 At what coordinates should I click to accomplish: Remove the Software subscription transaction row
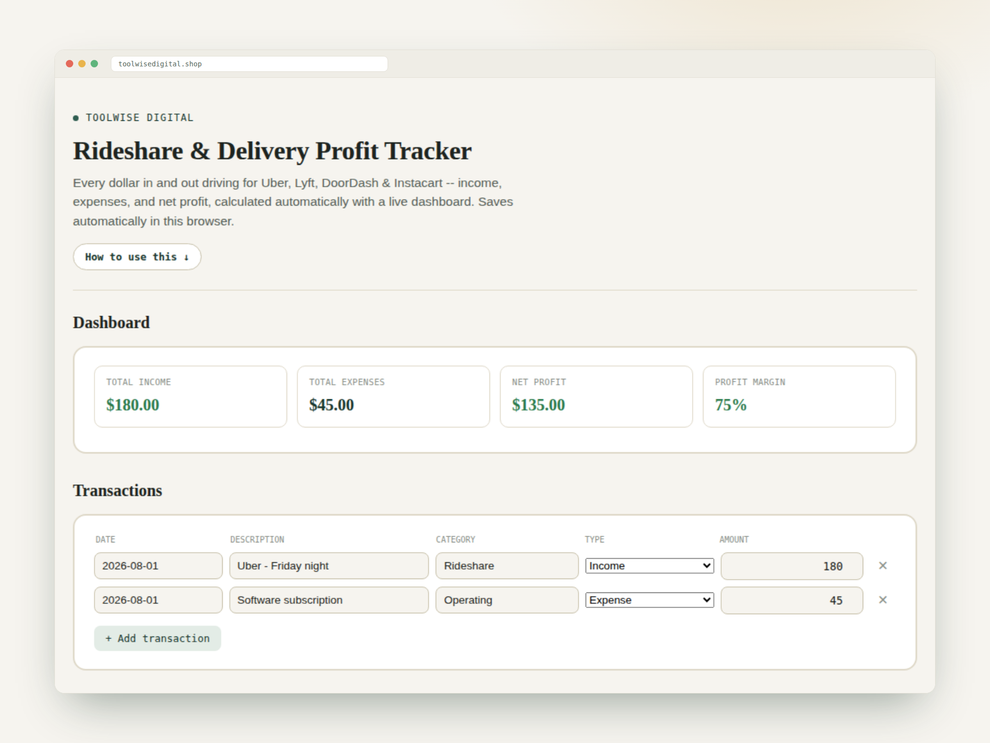pos(883,600)
